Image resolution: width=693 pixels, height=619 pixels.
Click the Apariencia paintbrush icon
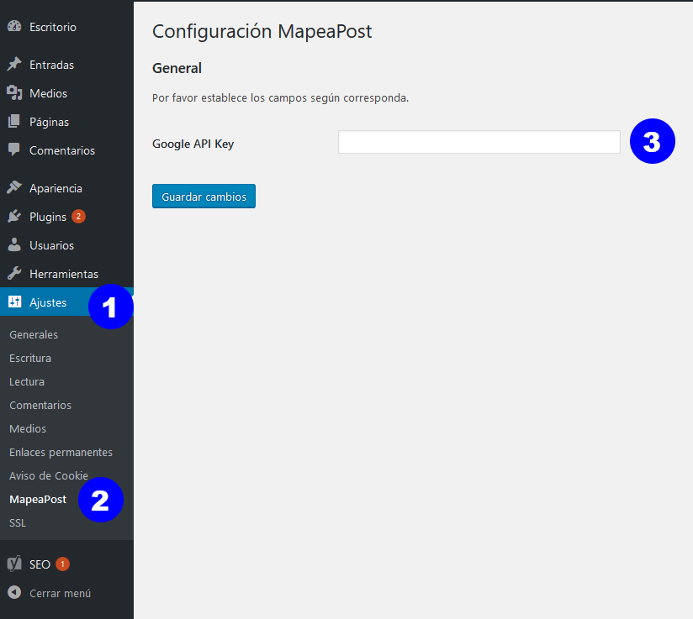(14, 187)
